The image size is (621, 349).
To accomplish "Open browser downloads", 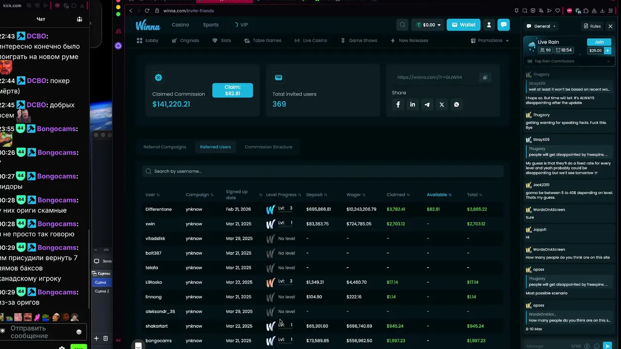I will 602,11.
